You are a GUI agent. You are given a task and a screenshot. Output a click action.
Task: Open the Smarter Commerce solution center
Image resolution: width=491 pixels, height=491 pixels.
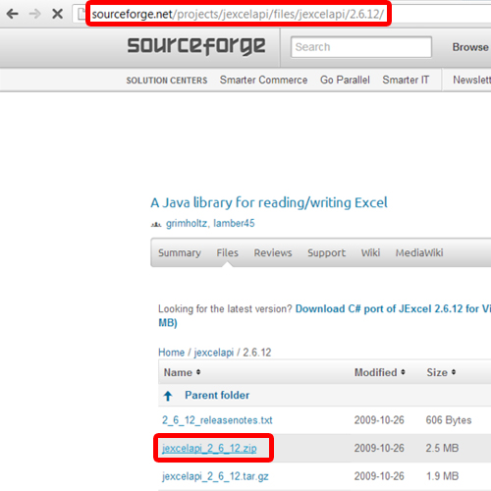(263, 80)
